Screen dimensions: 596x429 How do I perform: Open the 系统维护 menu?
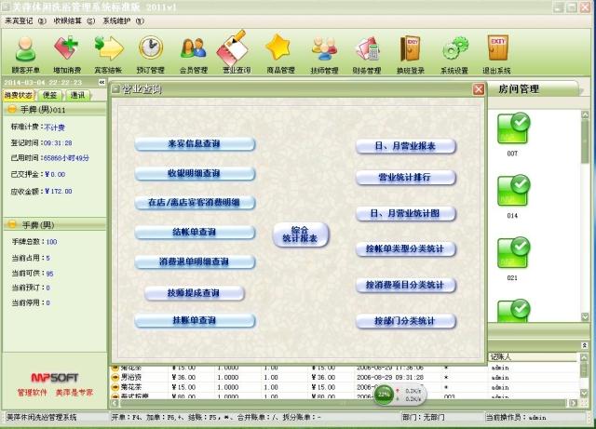click(x=123, y=20)
